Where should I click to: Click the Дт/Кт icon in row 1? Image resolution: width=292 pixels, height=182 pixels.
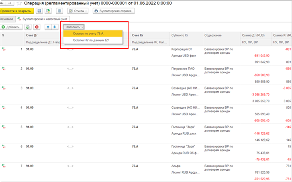point(4,49)
